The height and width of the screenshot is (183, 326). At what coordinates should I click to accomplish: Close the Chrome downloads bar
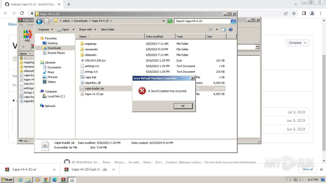coord(321,170)
